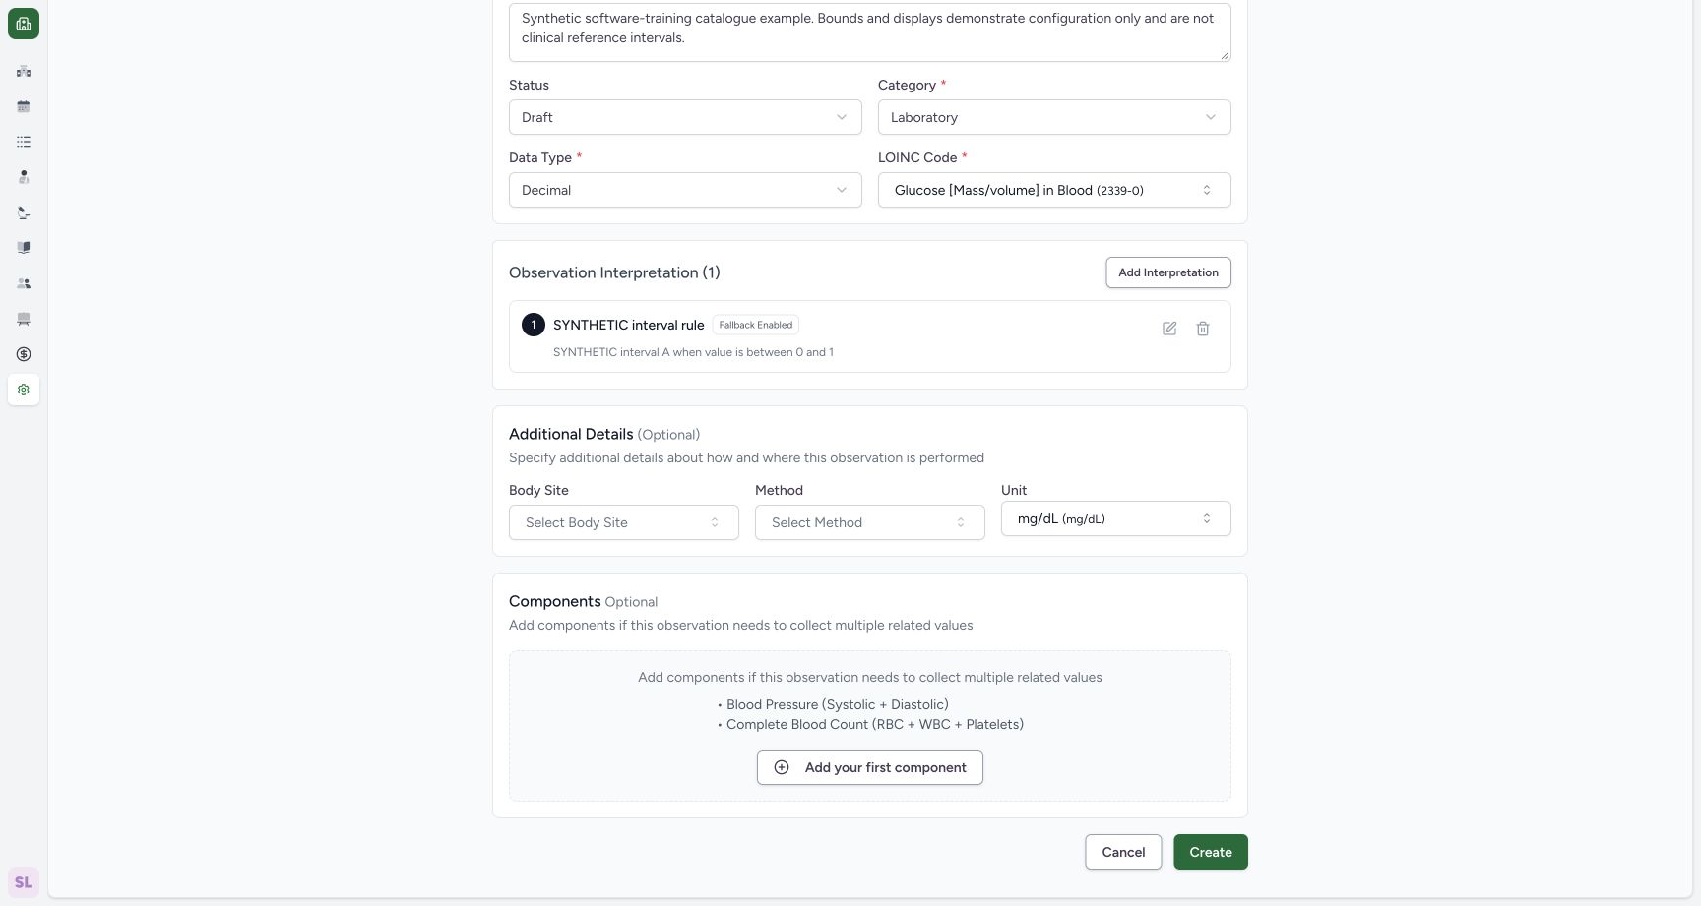
Task: Click the SYNTHETIC interval rule title
Action: (x=629, y=325)
